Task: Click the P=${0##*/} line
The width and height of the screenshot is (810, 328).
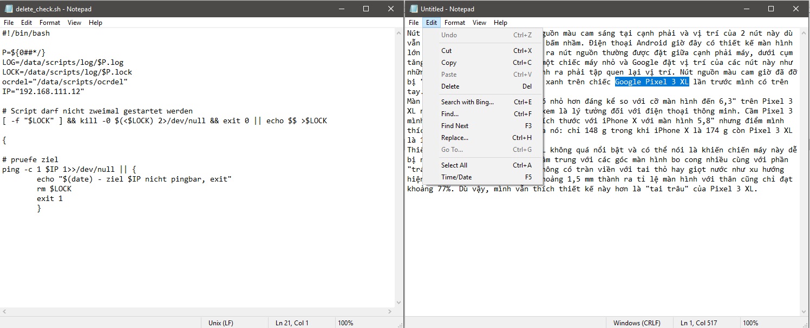Action: click(24, 53)
